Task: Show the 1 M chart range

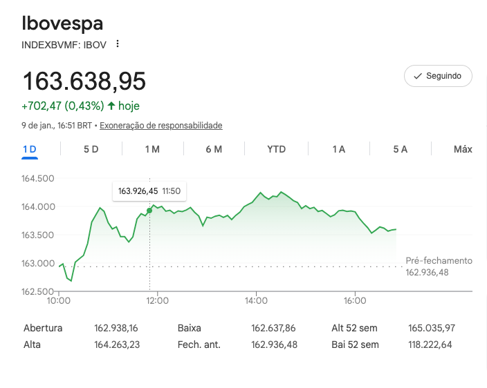Action: pos(152,149)
